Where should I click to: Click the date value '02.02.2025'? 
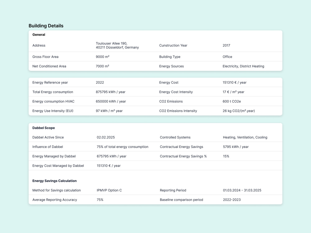[106, 137]
